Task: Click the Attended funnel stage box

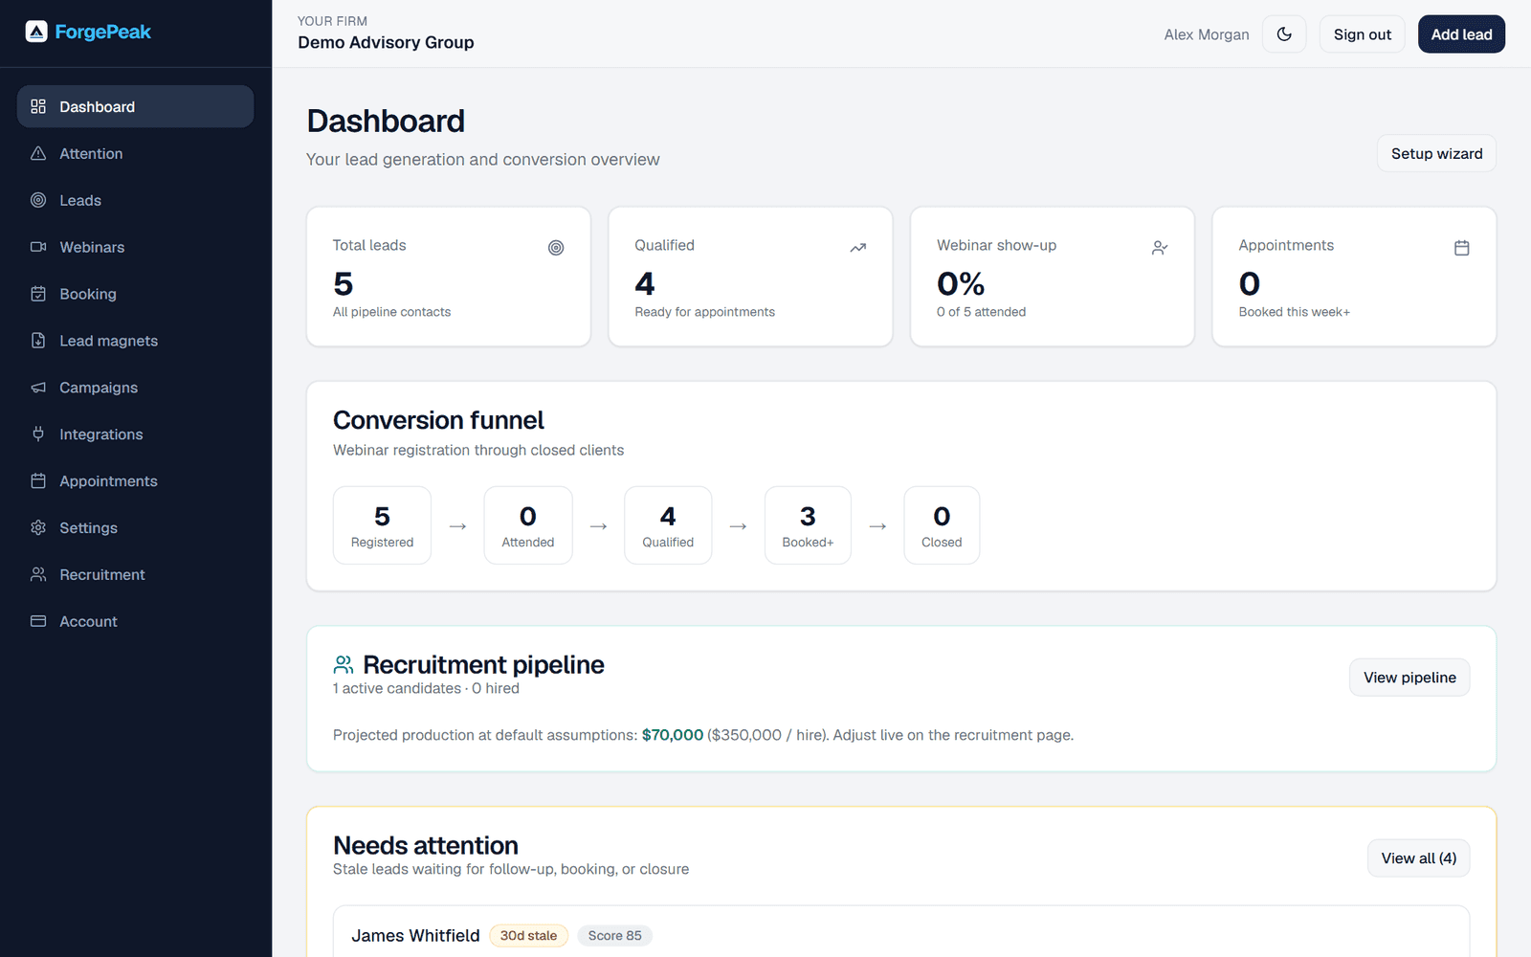Action: click(x=528, y=525)
